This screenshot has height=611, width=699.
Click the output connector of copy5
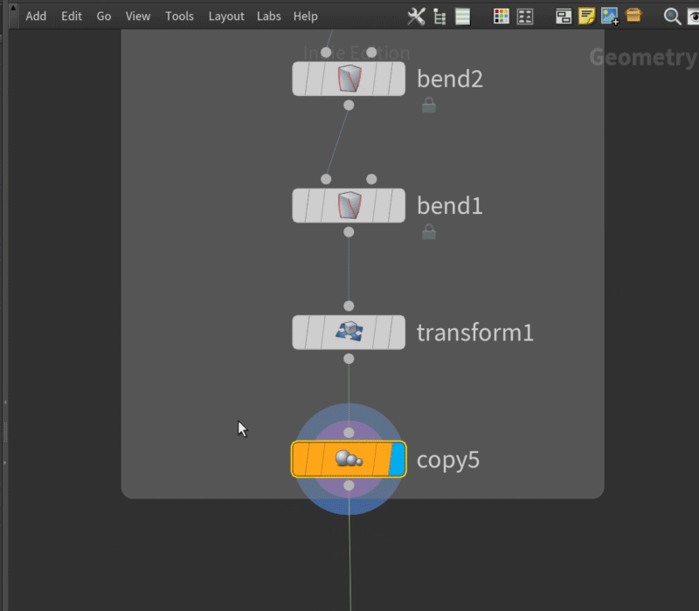[x=349, y=485]
